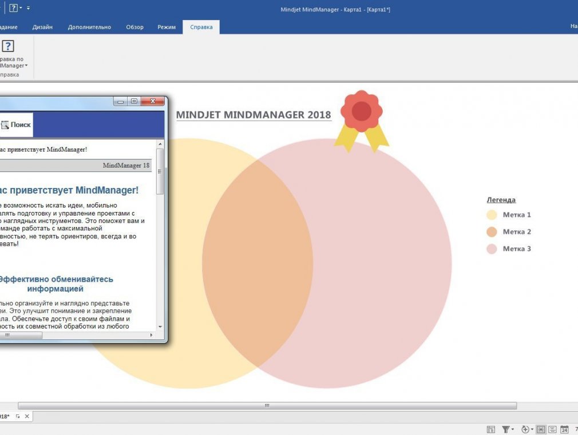Click the Метка 3 legend label

pyautogui.click(x=517, y=249)
